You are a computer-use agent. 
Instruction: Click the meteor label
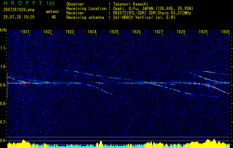53,11
